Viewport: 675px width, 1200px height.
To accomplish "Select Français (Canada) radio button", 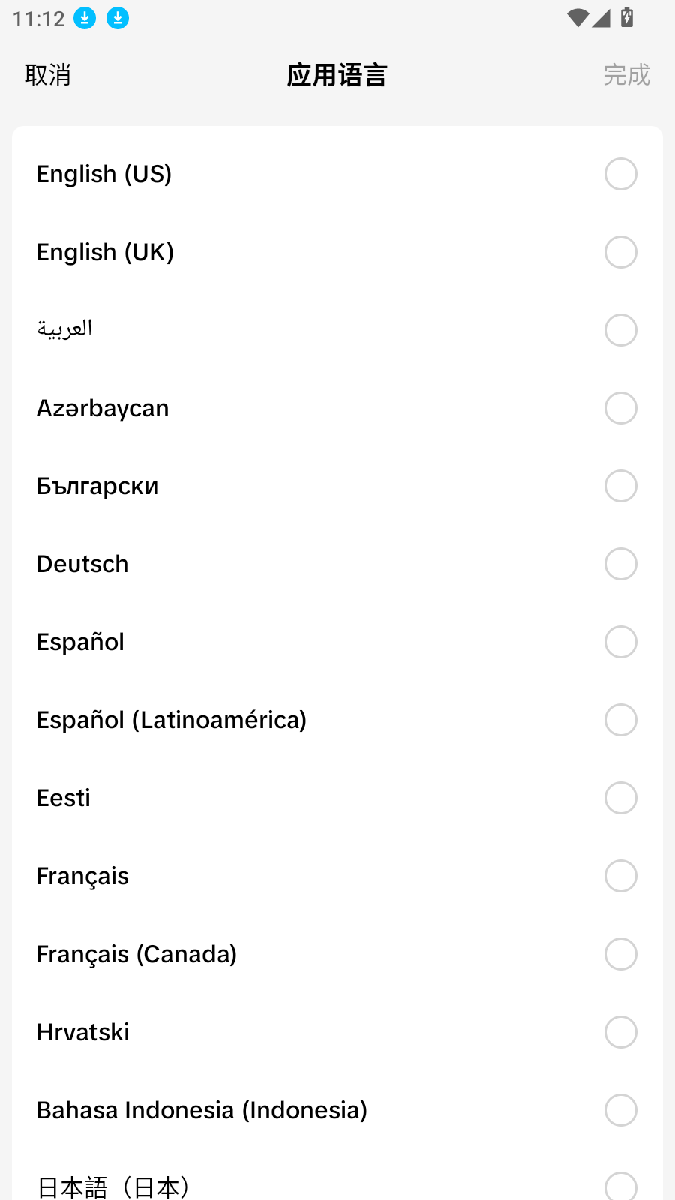I will (621, 954).
